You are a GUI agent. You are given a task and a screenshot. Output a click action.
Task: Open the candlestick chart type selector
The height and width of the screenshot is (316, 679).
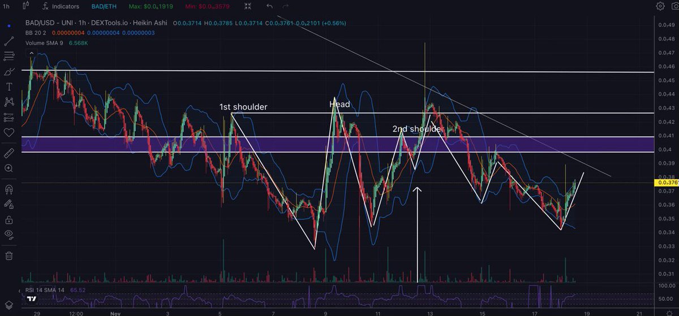27,6
